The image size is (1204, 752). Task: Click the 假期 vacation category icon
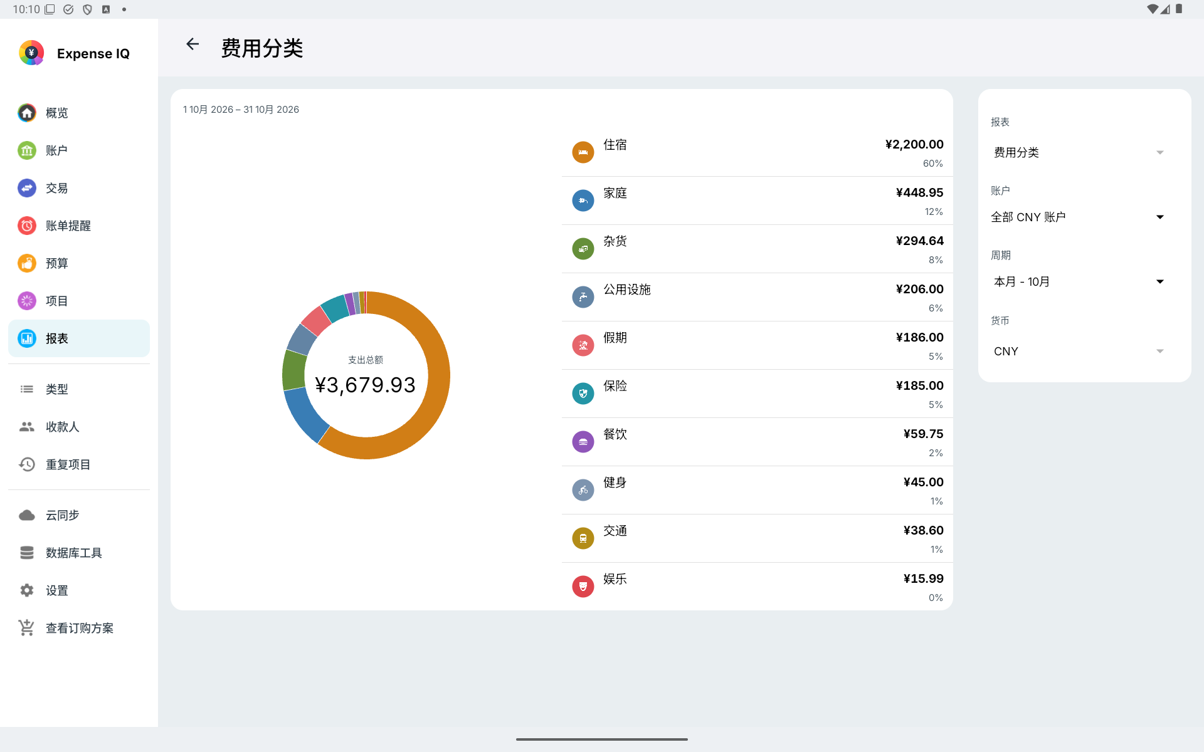coord(583,345)
